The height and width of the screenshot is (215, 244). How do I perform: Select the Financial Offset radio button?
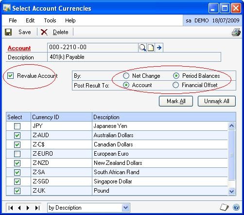(175, 85)
